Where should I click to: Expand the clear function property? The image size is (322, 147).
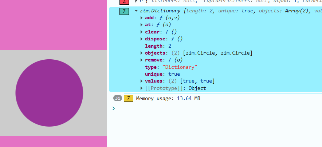point(142,32)
